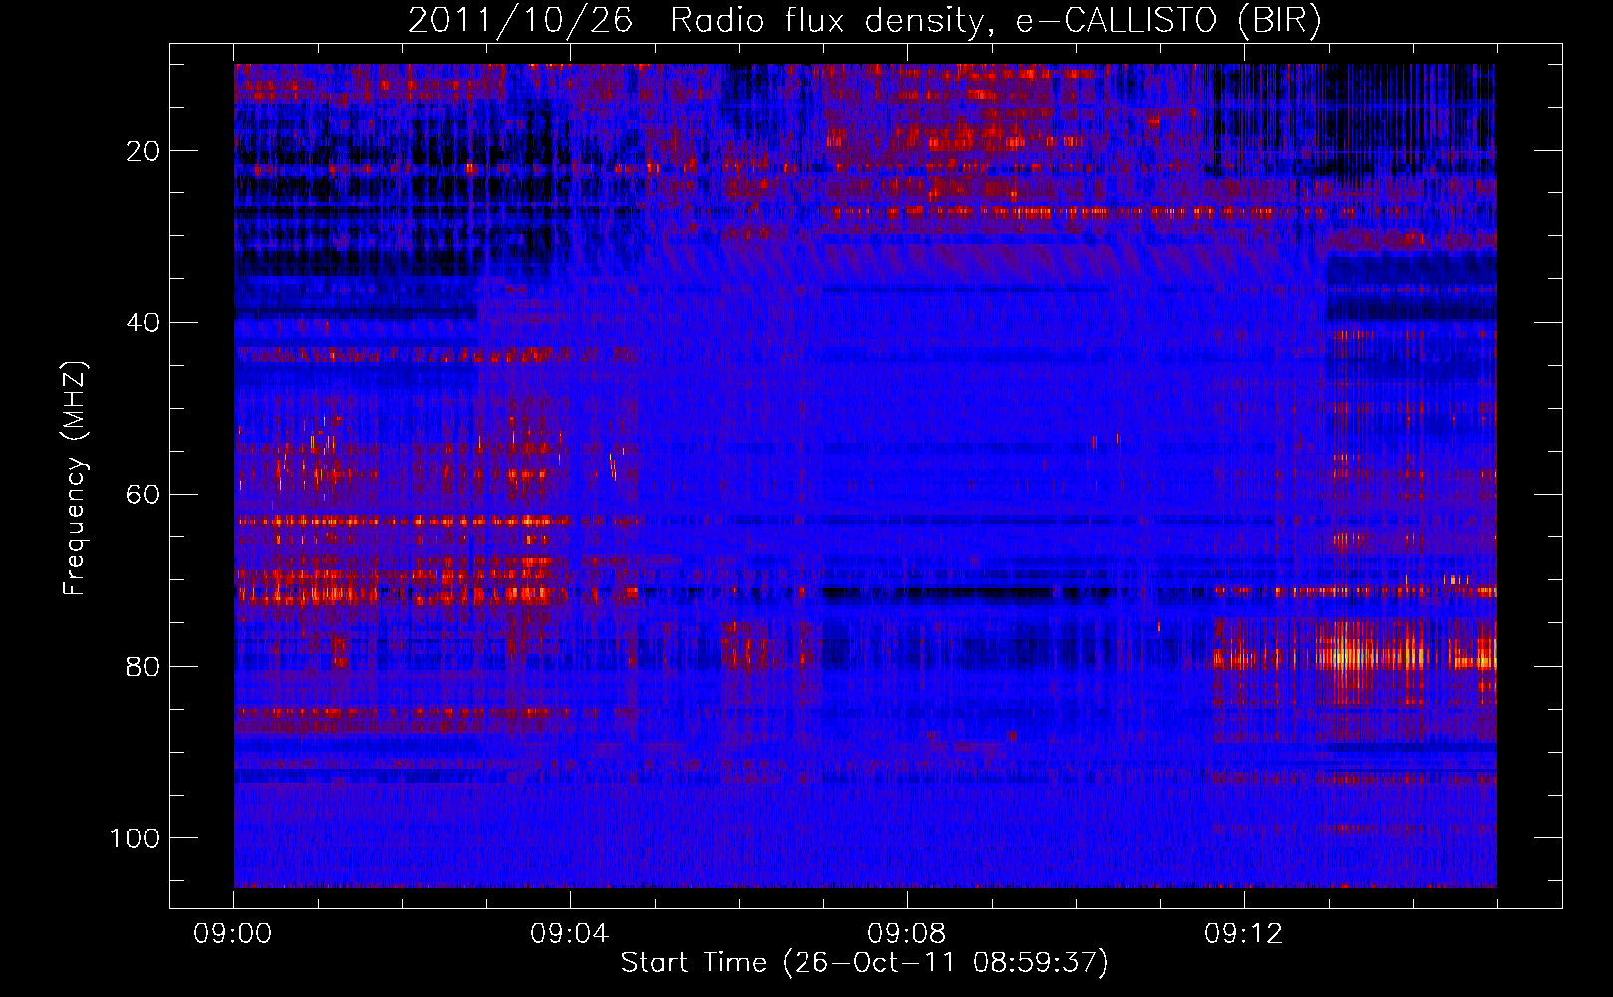Click the 60 MHz frequency tick label
The width and height of the screenshot is (1613, 997).
(x=144, y=495)
